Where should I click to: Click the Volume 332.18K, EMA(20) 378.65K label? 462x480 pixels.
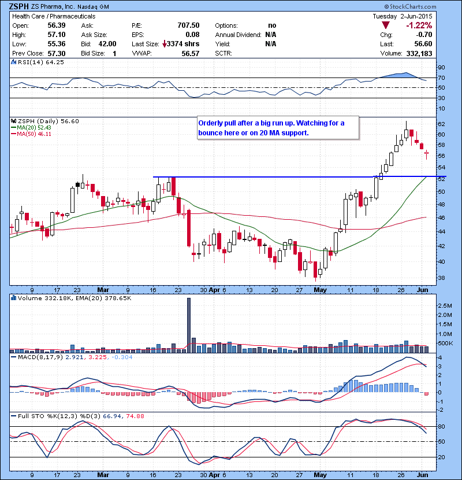pyautogui.click(x=74, y=298)
